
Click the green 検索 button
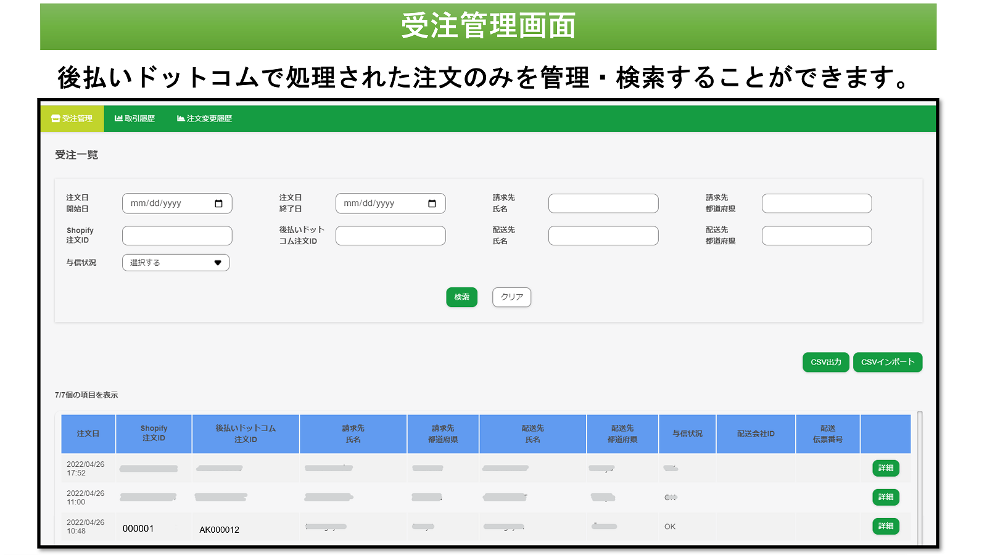[x=462, y=297]
